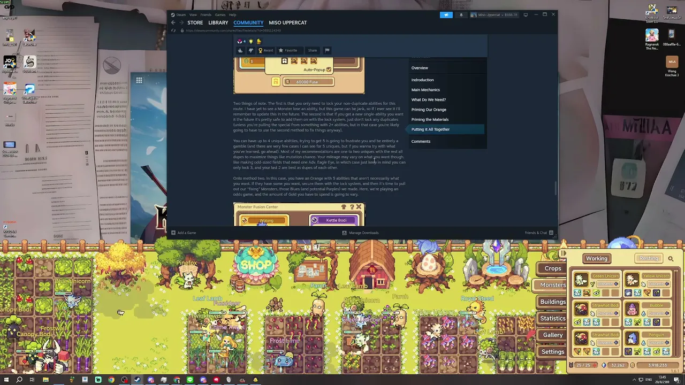The image size is (685, 385).
Task: Reload the Steam community page
Action: tap(173, 30)
